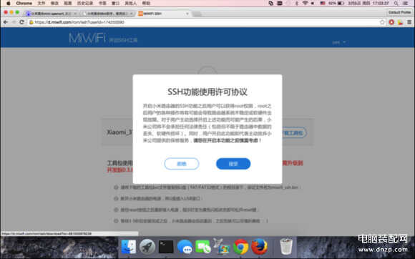Open Launchpad rocket icon in the Dock
Image resolution: width=415 pixels, height=259 pixels.
(x=147, y=247)
